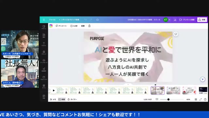Open the ファイル menu
This screenshot has width=209, height=118.
[x=52, y=20]
